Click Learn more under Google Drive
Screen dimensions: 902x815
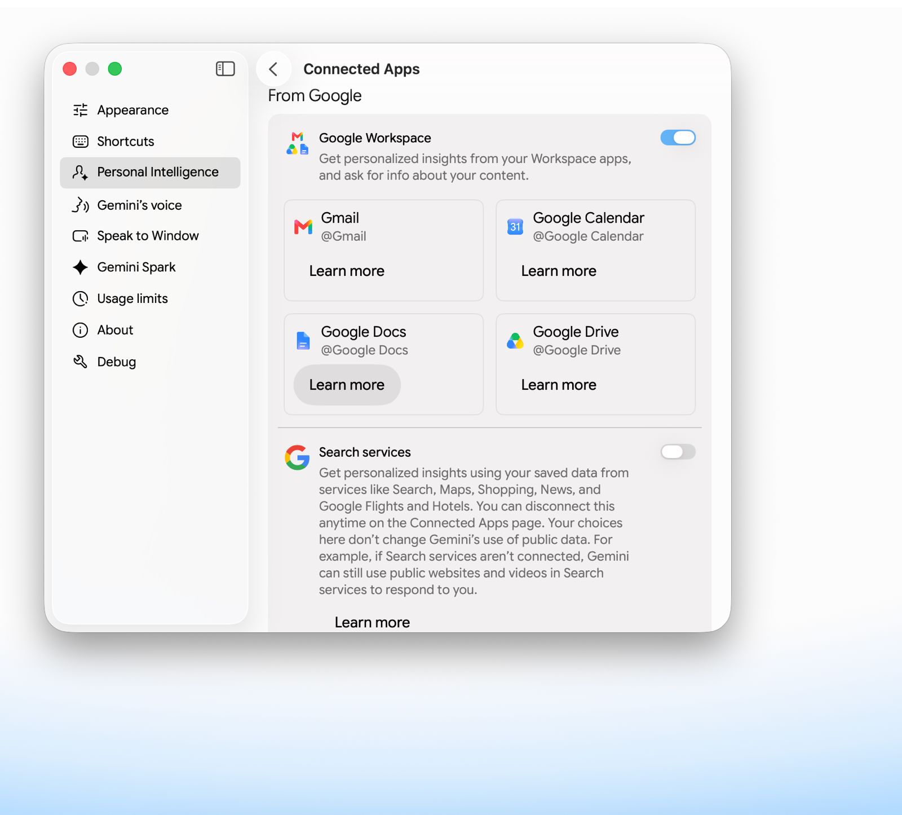[x=559, y=385]
